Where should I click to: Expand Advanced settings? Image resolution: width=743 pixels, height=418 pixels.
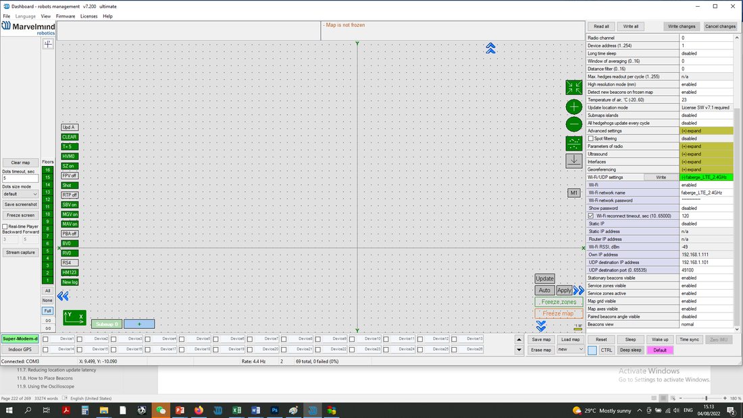click(x=707, y=131)
